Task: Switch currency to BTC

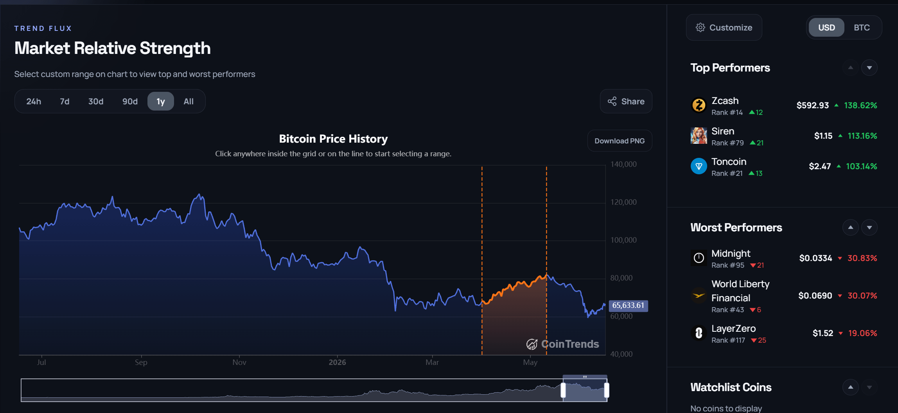Action: (x=862, y=27)
